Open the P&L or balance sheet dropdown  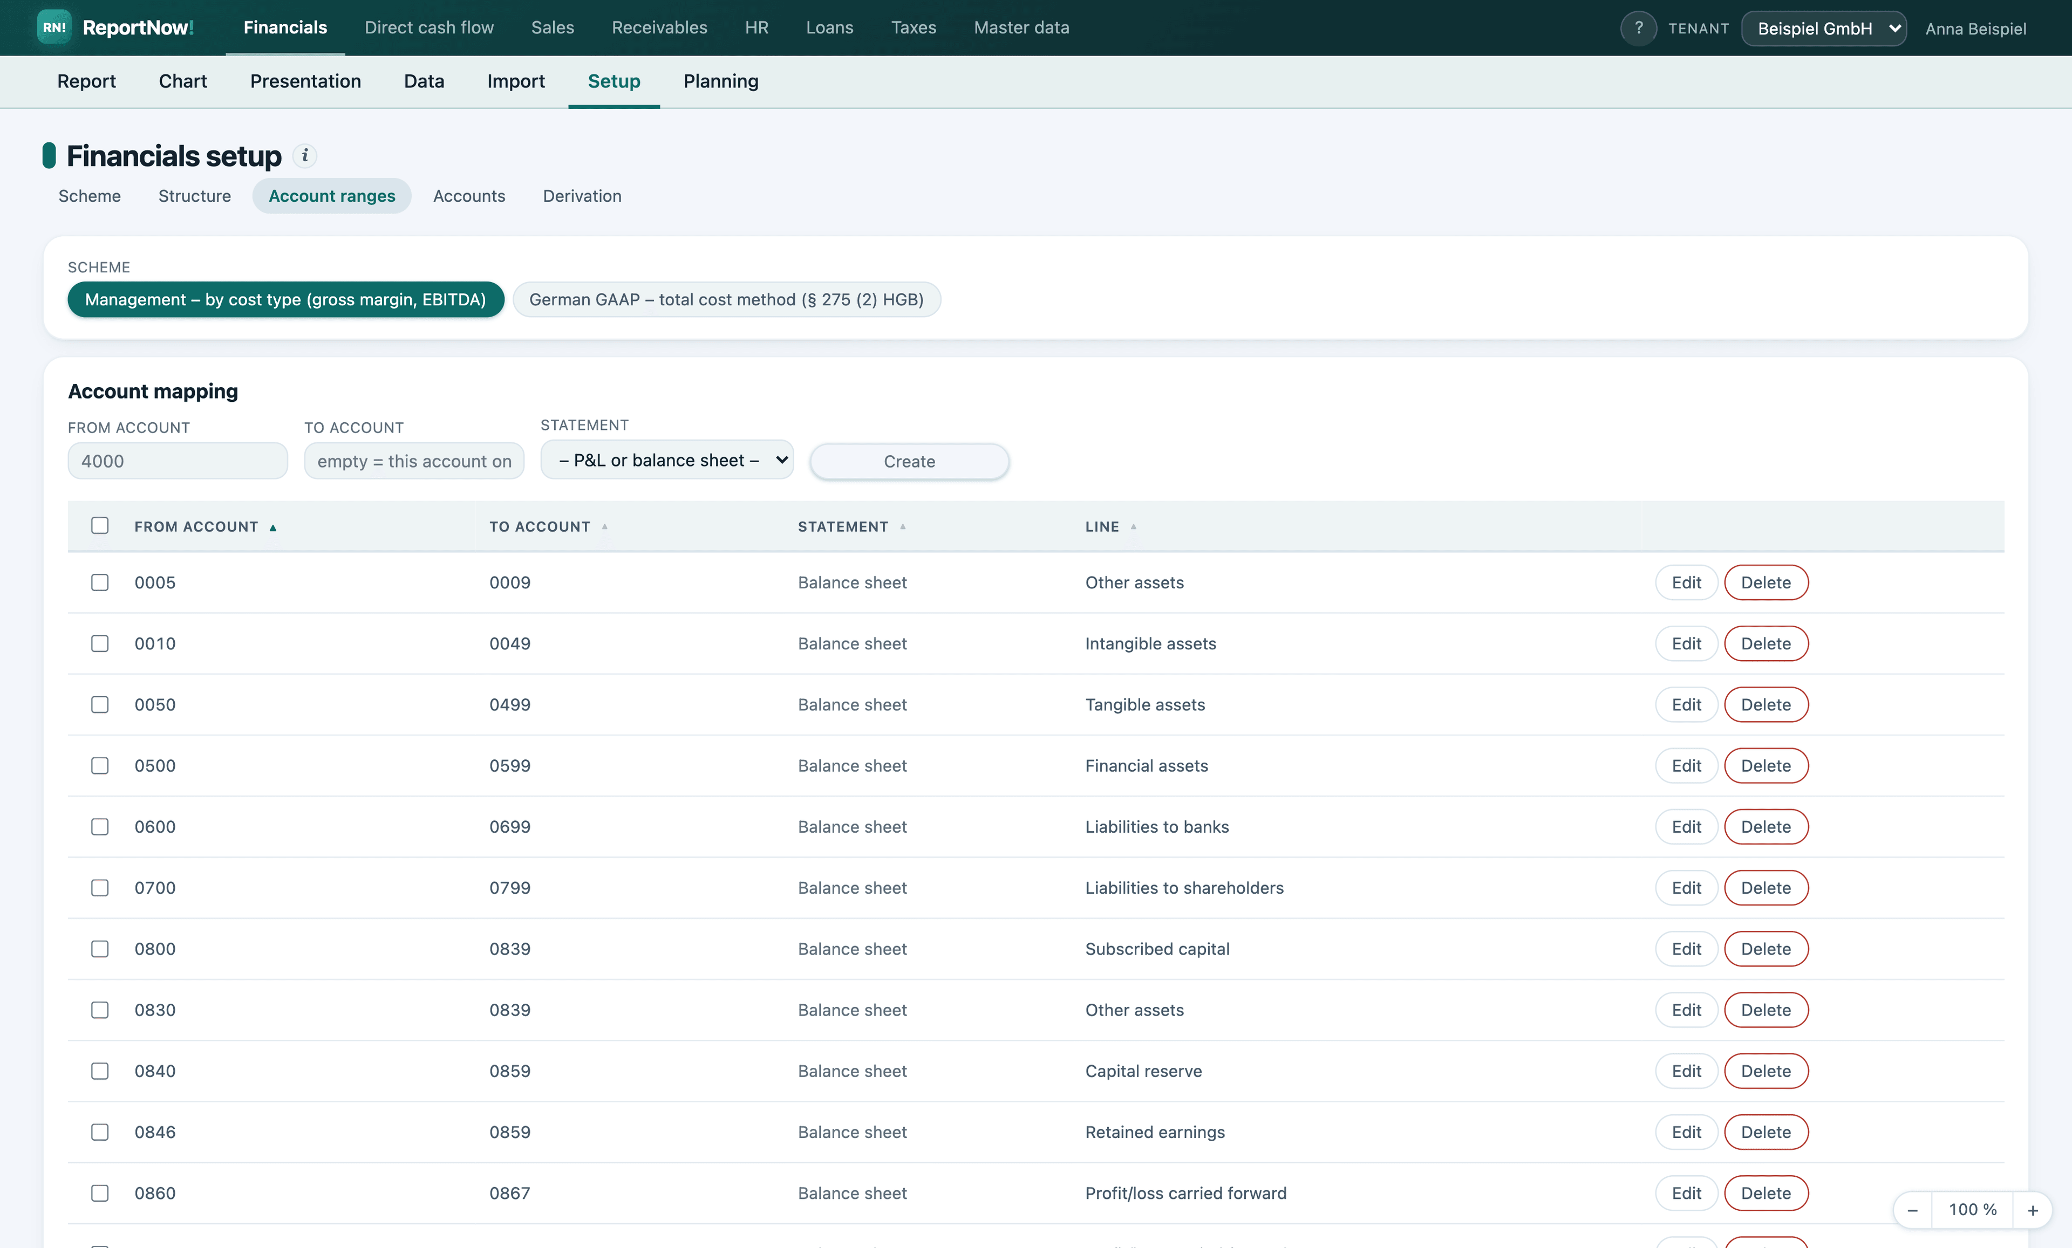coord(667,460)
